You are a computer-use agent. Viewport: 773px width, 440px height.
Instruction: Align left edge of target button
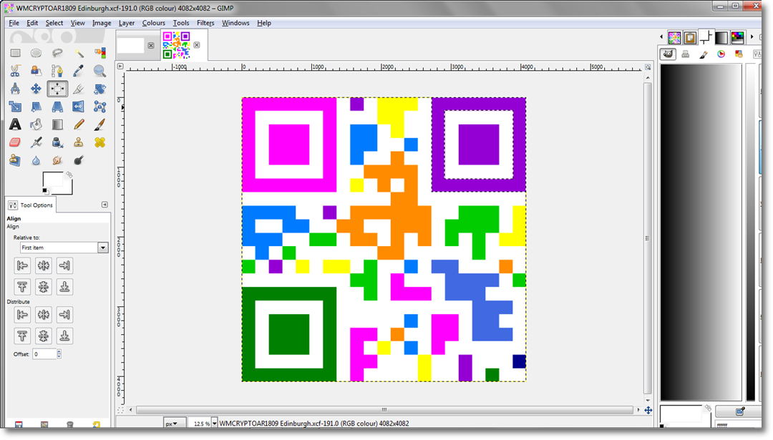(x=22, y=266)
